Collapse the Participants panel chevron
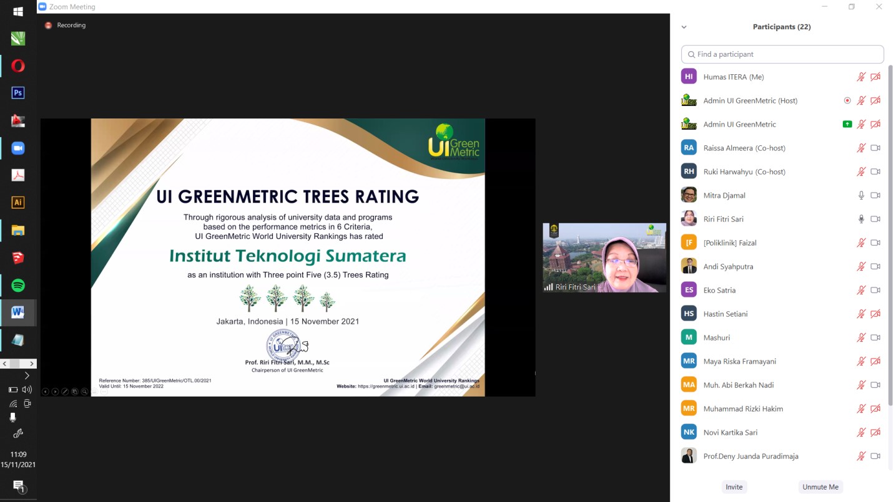 click(x=684, y=27)
